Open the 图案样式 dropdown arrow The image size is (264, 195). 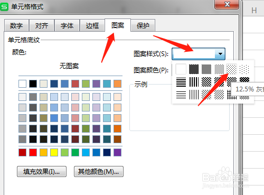coord(220,54)
